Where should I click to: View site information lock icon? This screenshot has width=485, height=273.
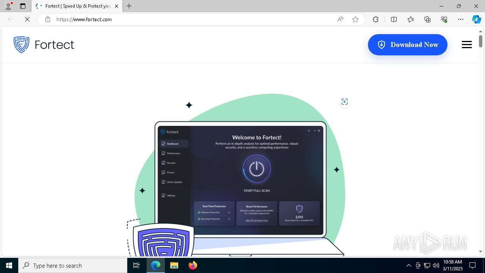[x=47, y=19]
